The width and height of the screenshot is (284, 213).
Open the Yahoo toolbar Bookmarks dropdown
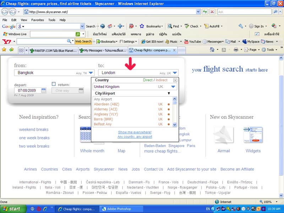tap(107, 42)
